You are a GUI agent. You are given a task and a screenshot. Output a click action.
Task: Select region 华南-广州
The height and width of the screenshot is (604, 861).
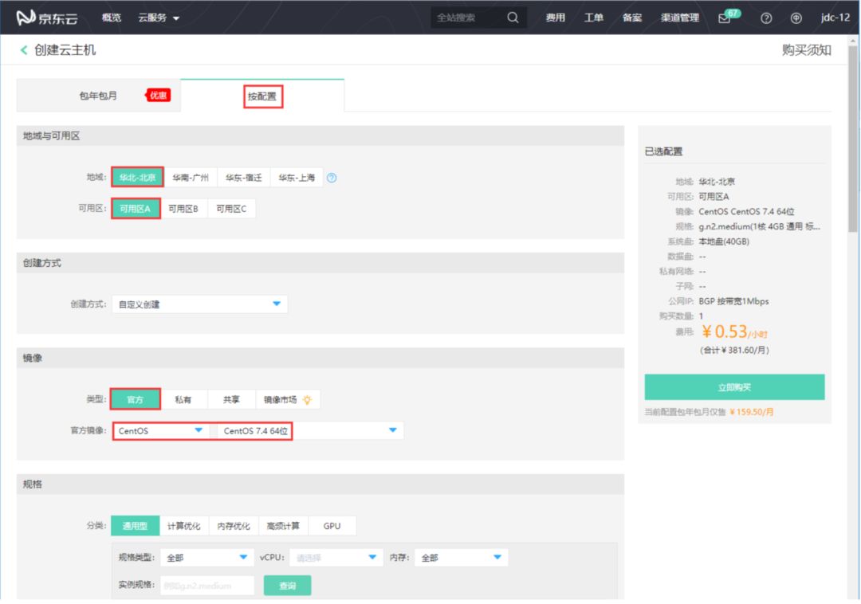click(191, 178)
